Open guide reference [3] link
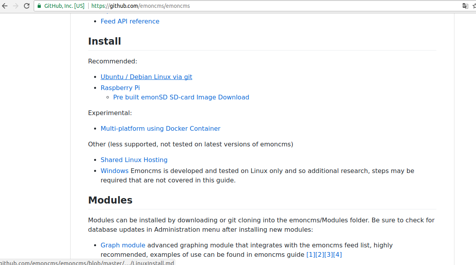This screenshot has height=265, width=476. click(x=329, y=254)
